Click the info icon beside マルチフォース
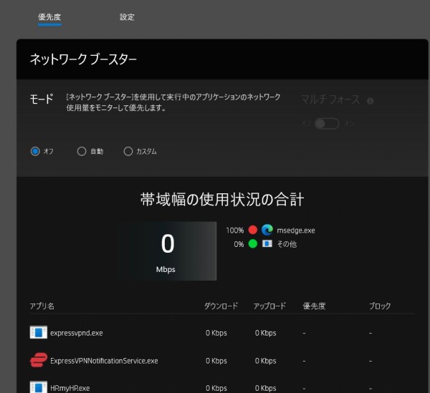430x393 pixels. (x=370, y=101)
